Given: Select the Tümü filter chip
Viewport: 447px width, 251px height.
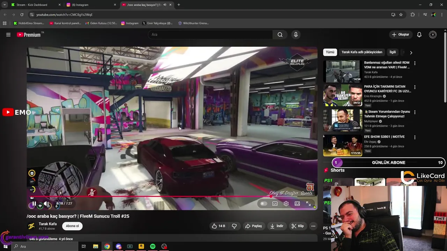Looking at the screenshot, I should 330,52.
